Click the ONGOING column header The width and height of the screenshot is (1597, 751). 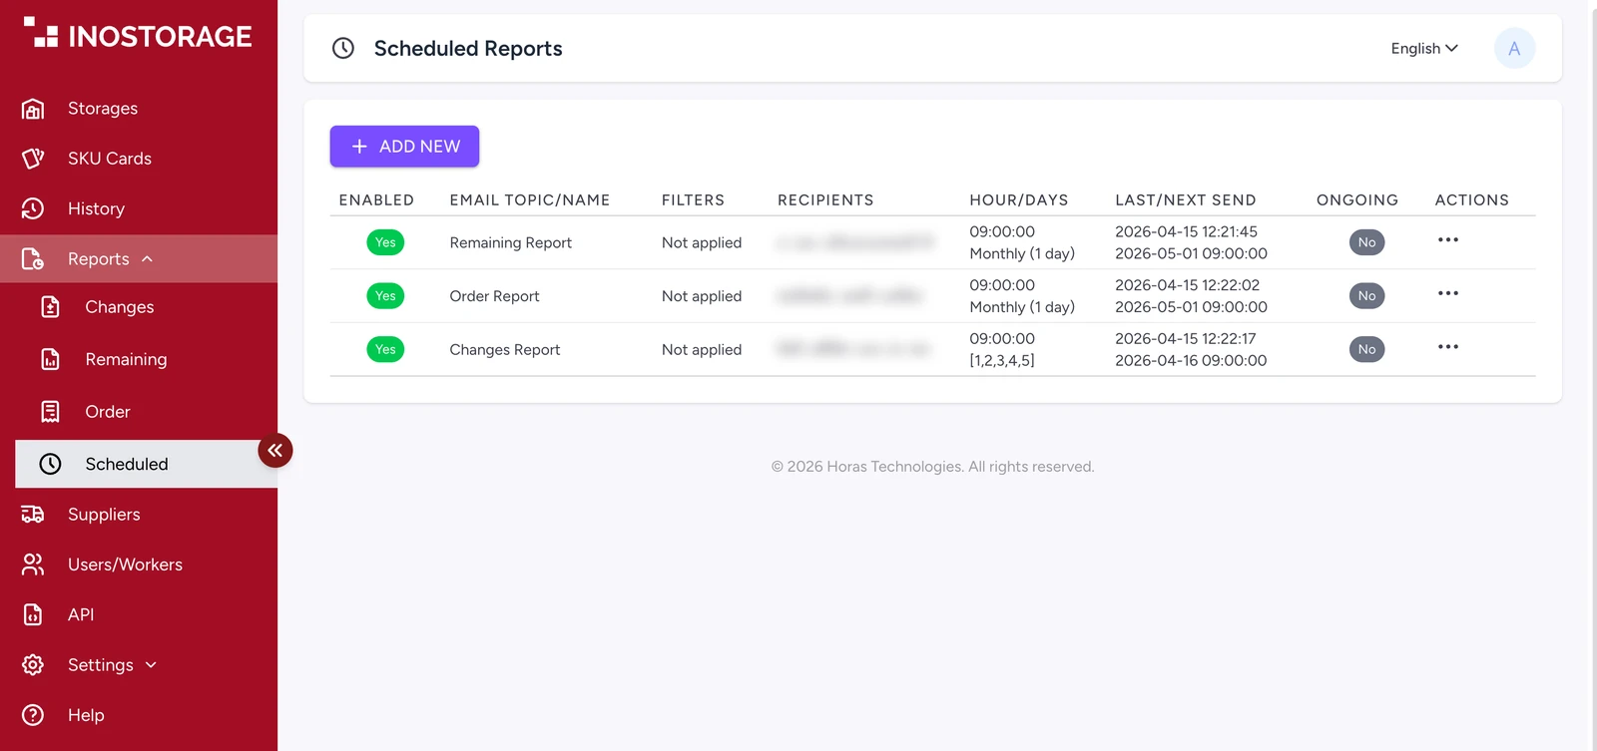1357,199
